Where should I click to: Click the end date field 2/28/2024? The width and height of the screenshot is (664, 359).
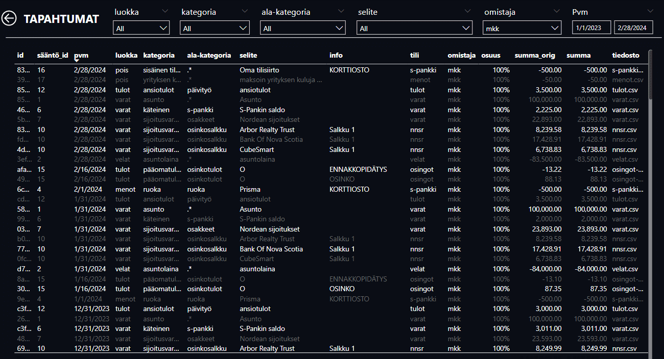(x=633, y=28)
